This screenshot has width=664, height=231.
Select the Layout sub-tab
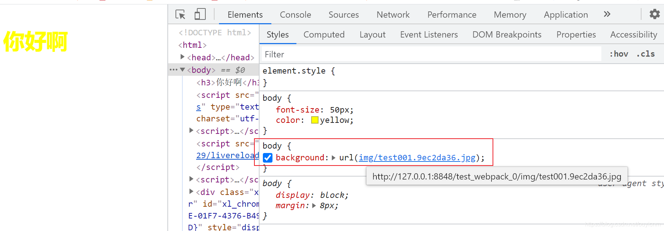coord(372,35)
